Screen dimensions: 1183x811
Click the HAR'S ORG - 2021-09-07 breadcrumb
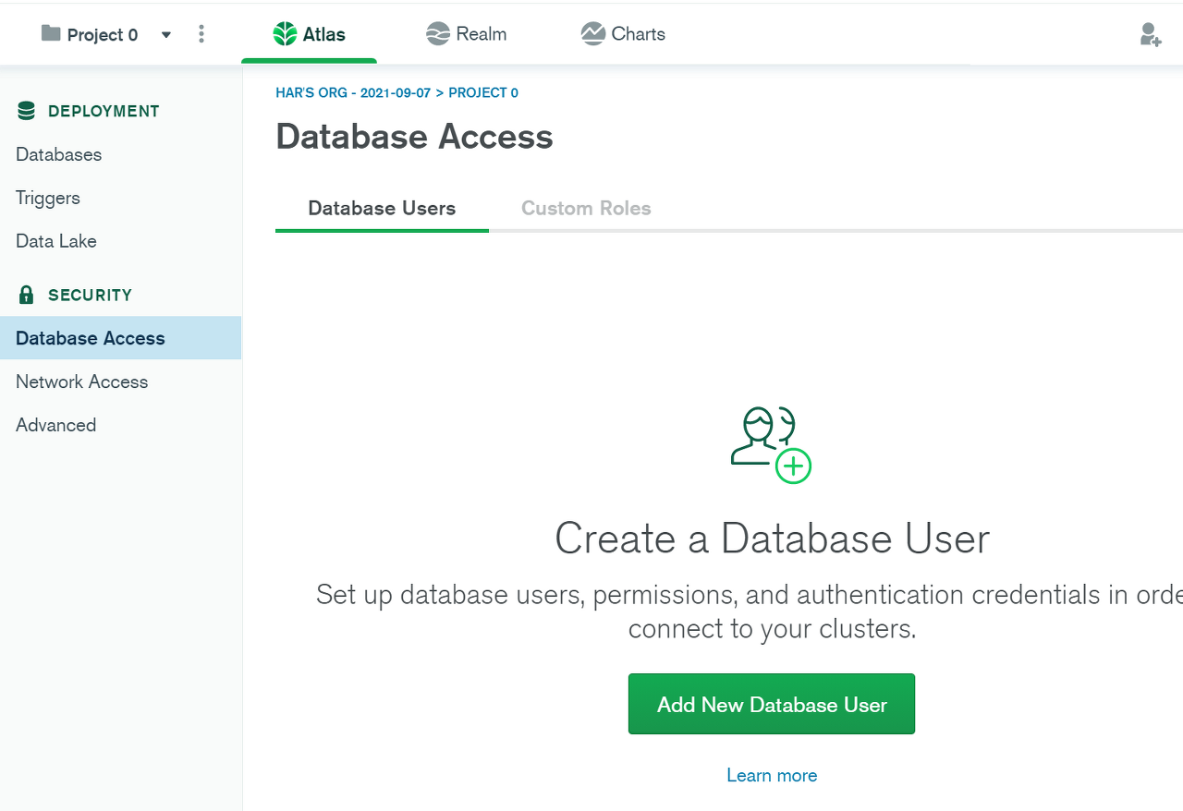click(x=353, y=92)
